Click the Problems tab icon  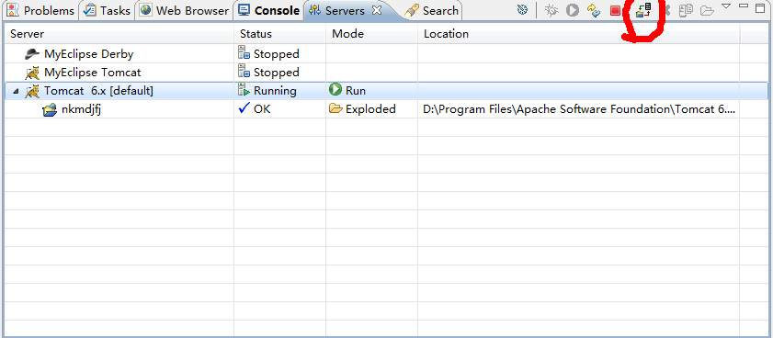click(14, 10)
